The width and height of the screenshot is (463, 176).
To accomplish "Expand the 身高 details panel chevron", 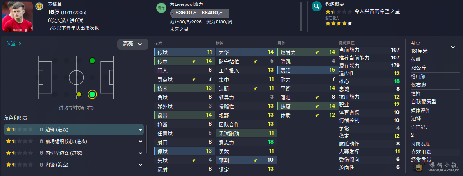I will (x=453, y=47).
